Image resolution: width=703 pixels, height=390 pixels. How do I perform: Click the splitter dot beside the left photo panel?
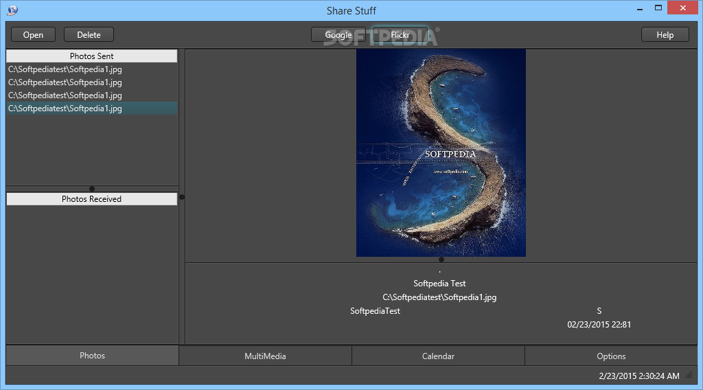[x=182, y=197]
